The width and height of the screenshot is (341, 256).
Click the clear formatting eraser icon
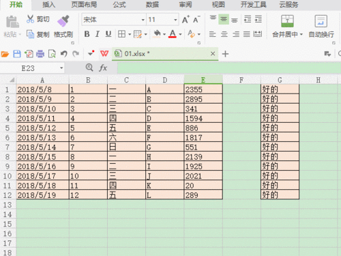click(191, 34)
